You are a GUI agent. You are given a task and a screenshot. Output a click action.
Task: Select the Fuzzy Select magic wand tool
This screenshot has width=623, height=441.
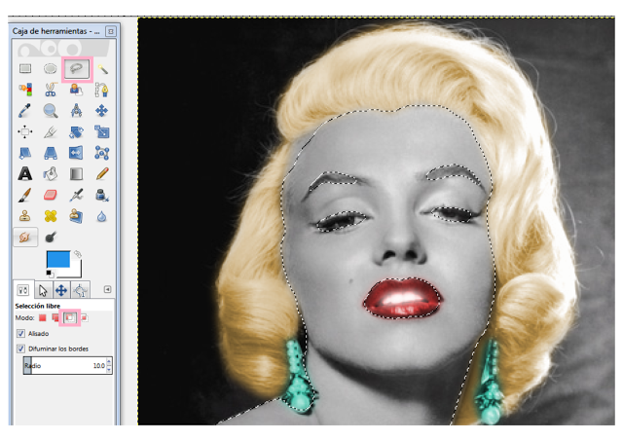[x=102, y=69]
